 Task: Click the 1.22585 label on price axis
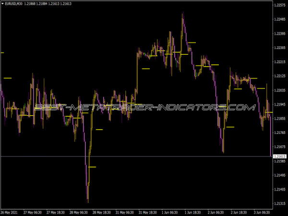[x=279, y=5]
